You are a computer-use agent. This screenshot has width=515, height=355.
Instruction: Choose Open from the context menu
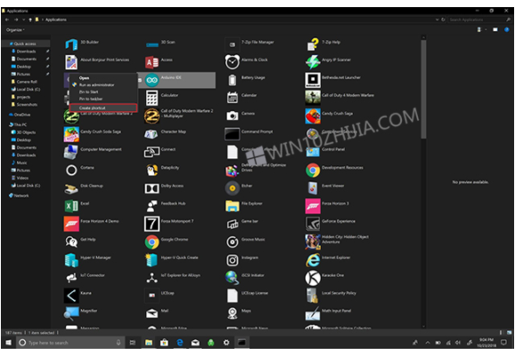pos(84,78)
